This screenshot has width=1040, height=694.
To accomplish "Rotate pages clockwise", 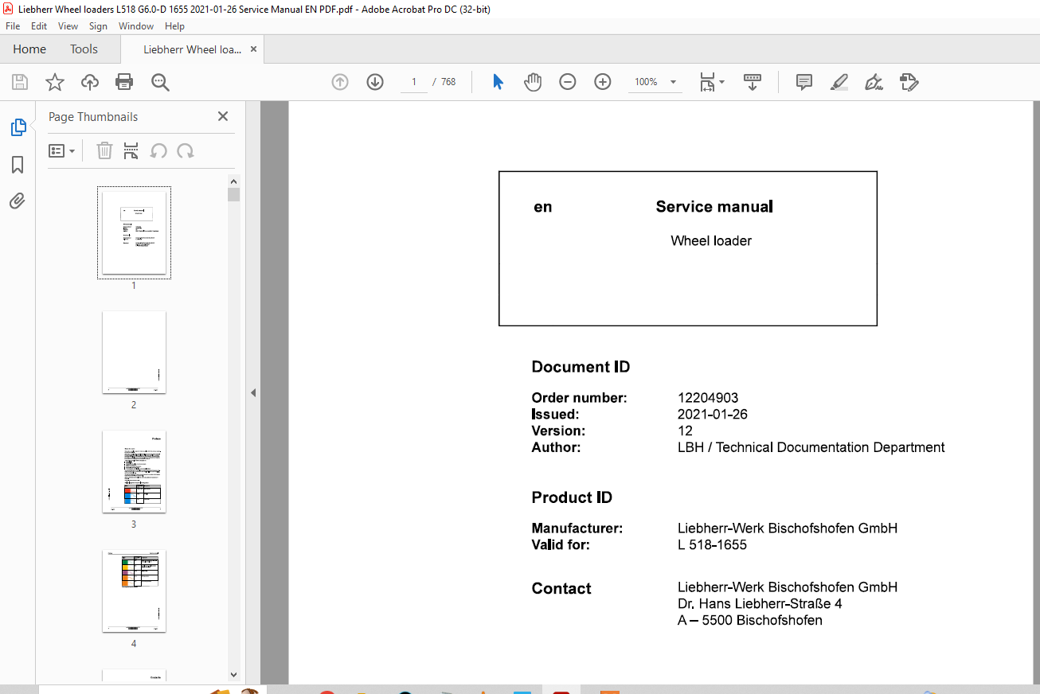I will tap(186, 150).
